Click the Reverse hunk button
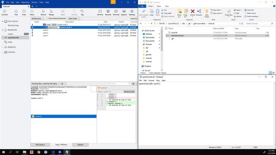The width and height of the screenshot is (276, 155). pyautogui.click(x=129, y=92)
